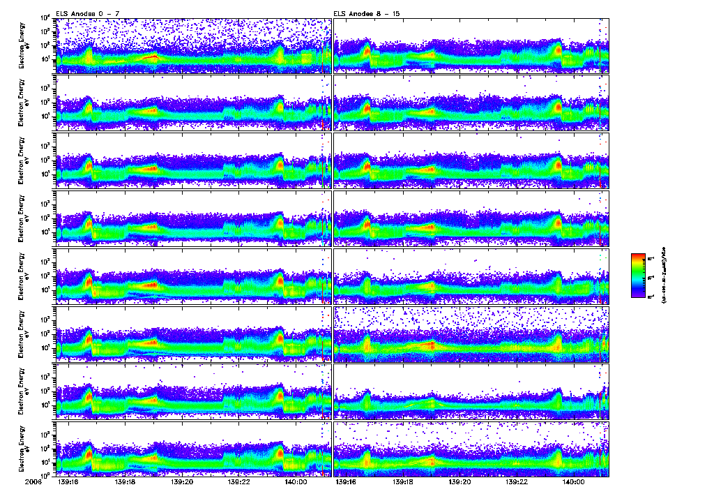Click the 10^4 energy tick label of topmost panel
714x494 pixels.
45,18
